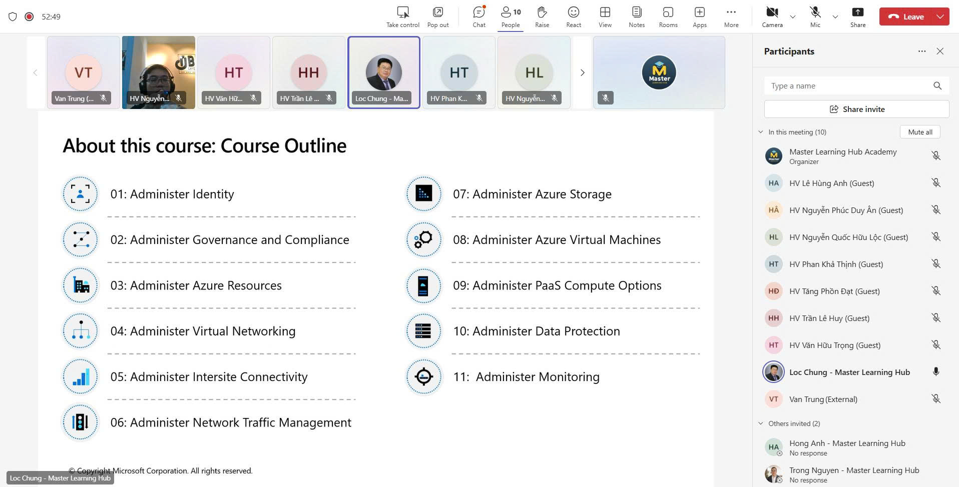Toggle mic for HV Nguyễn Phúc Duy Ân
This screenshot has width=959, height=487.
(936, 210)
